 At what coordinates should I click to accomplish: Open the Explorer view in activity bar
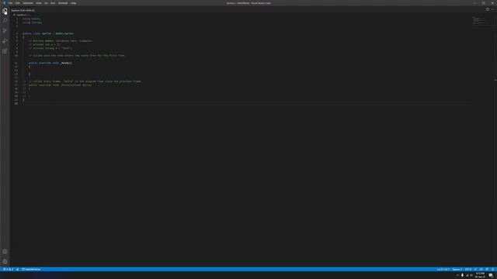5,11
